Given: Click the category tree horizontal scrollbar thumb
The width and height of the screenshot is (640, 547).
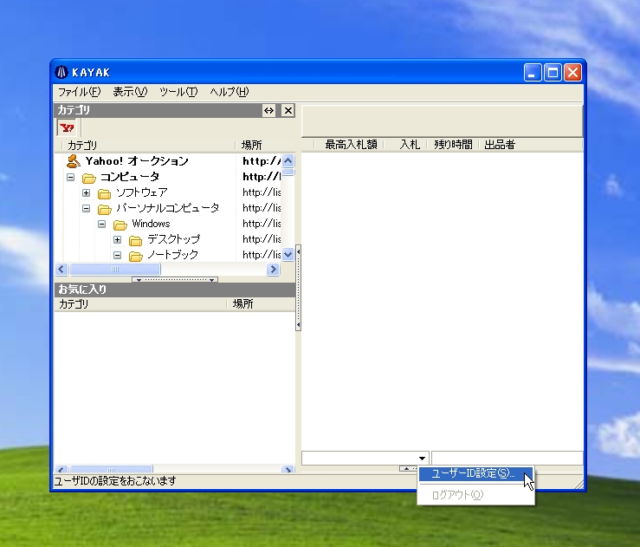Looking at the screenshot, I should (115, 270).
